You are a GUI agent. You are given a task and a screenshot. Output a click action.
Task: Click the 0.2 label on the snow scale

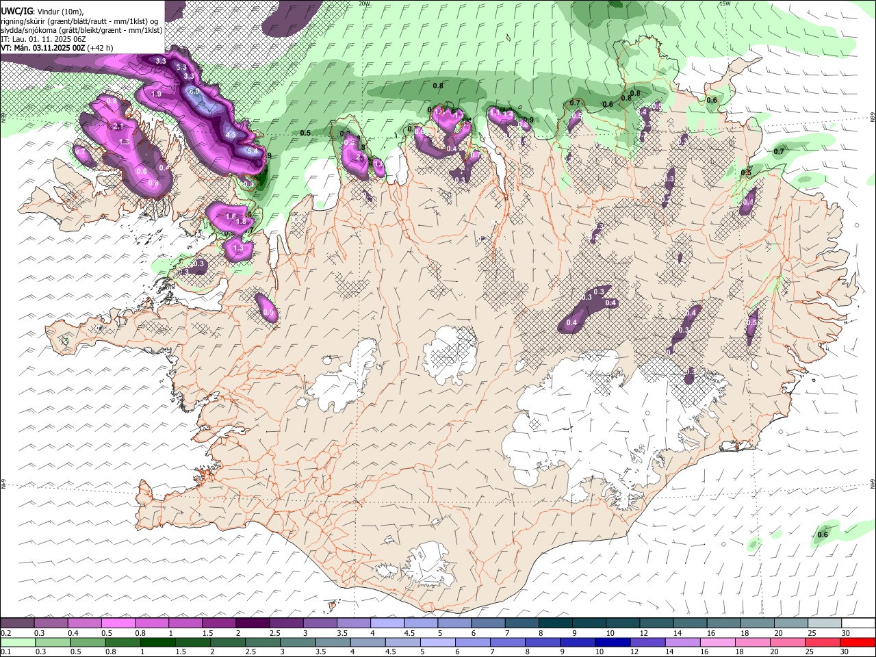(5, 633)
